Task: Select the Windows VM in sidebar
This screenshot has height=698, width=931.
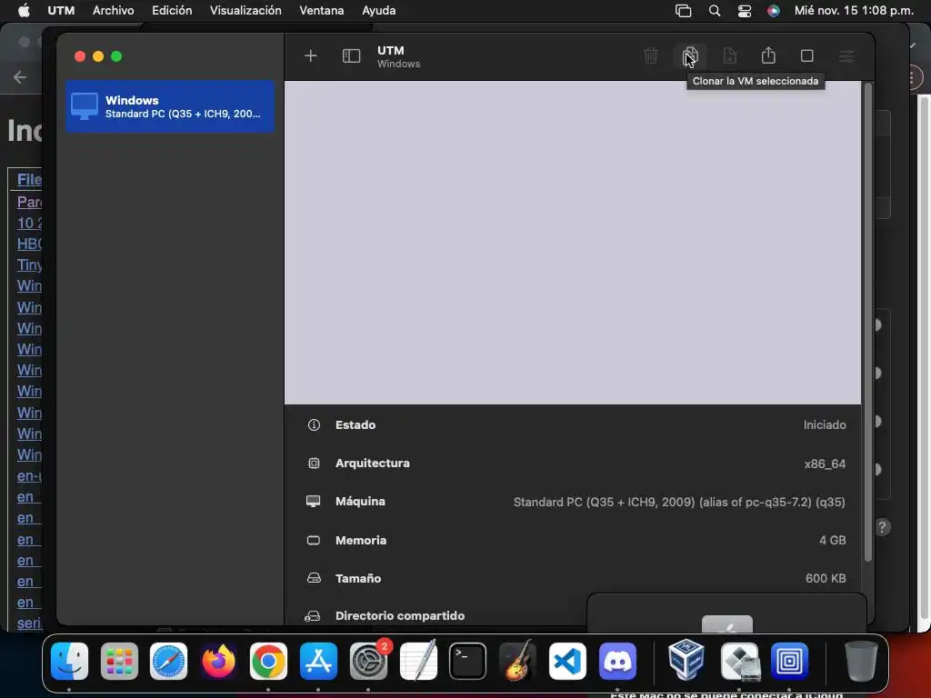Action: point(170,106)
